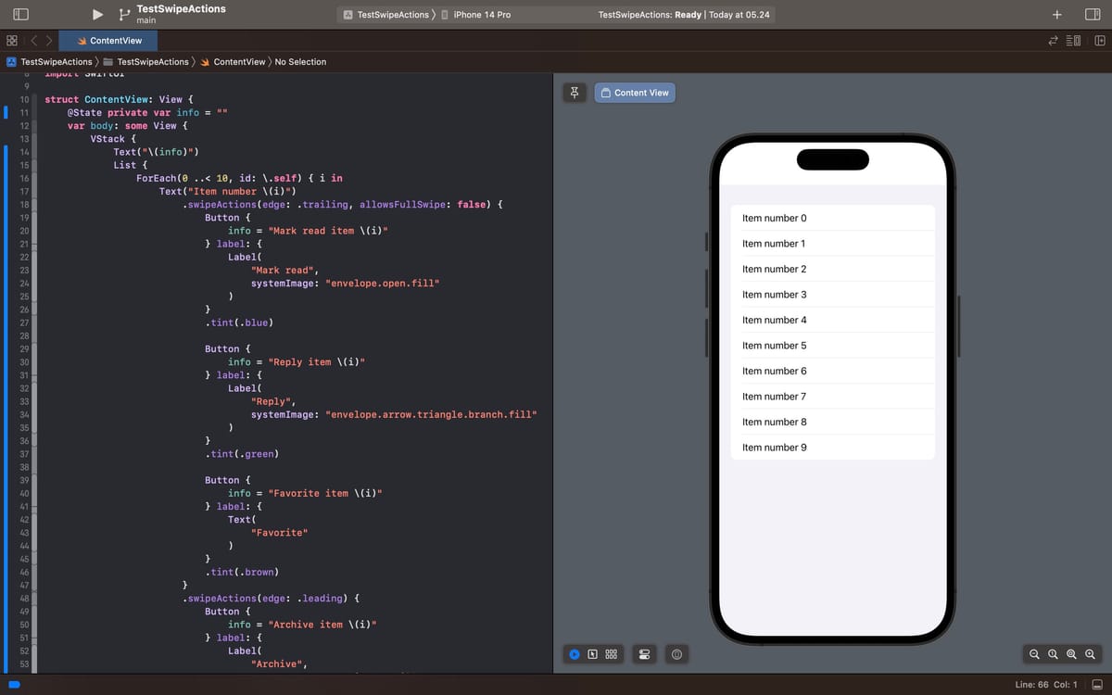Open TestSwipeActions folder in jump bar
The width and height of the screenshot is (1112, 695).
click(x=145, y=62)
